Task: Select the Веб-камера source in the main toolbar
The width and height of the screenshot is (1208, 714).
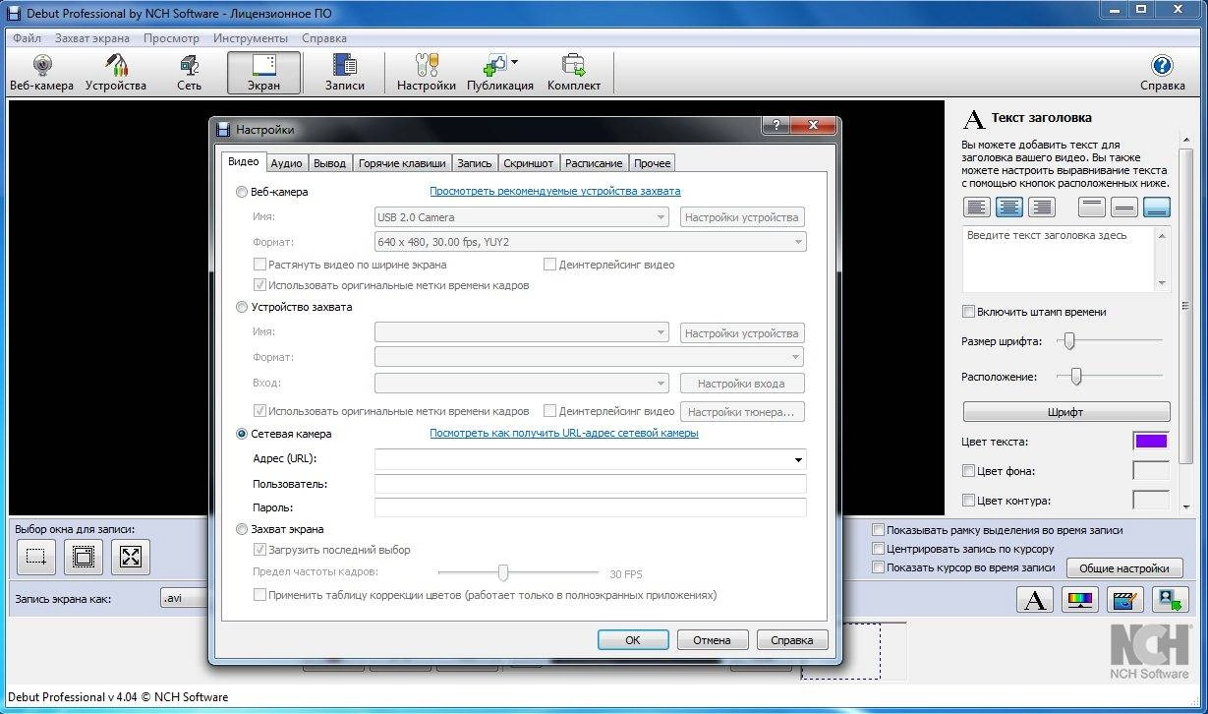Action: (x=41, y=73)
